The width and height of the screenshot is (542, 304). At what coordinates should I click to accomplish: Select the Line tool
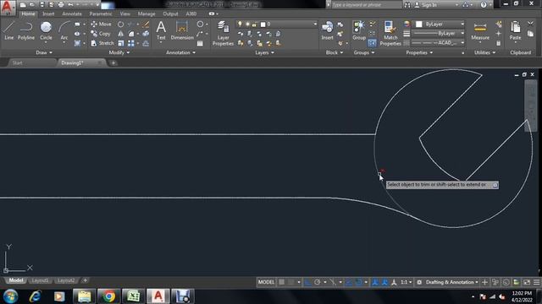tap(9, 30)
